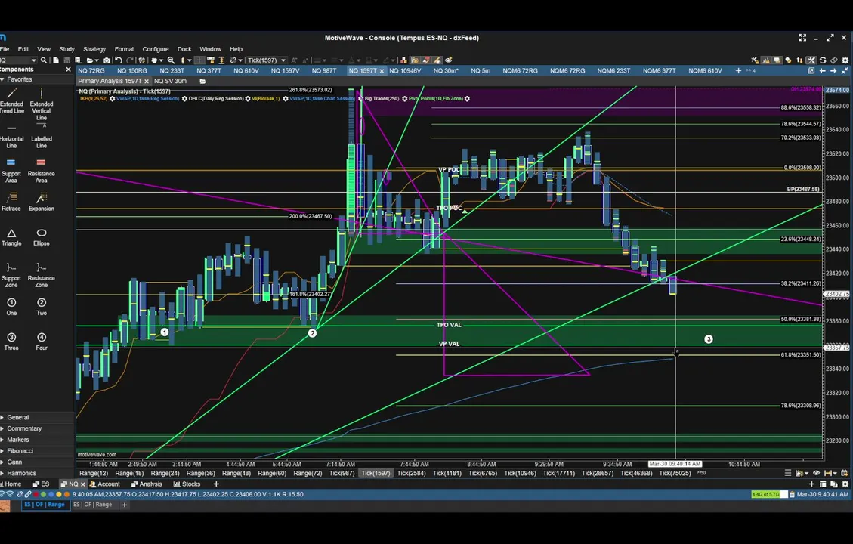This screenshot has width=853, height=544.
Task: Pick the Triangle shape tool
Action: click(x=11, y=238)
